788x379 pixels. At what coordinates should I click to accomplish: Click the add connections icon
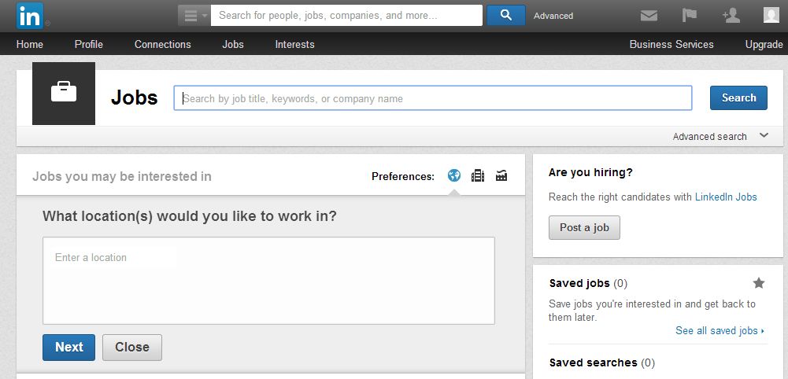point(731,15)
